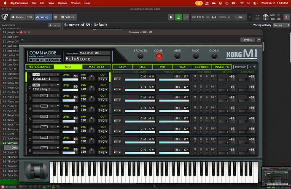The width and height of the screenshot is (291, 189).
Task: Switch to MASTER FX tab
Action: [x=97, y=67]
